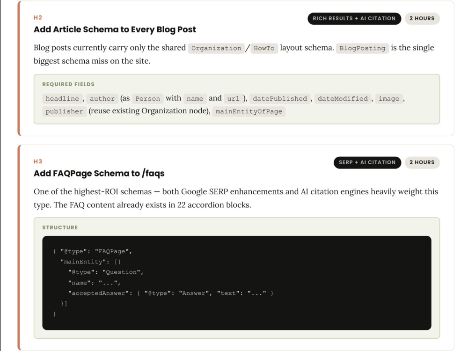Screen dimensions: 468x351
Task: Click the 'image' code tag
Action: [x=389, y=98]
